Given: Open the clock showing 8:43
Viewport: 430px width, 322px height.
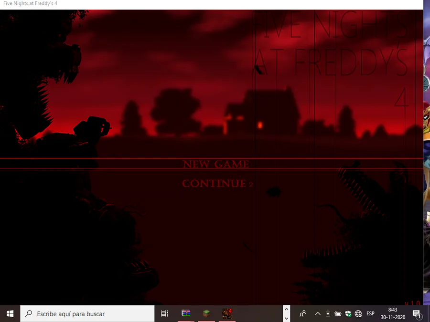Looking at the screenshot, I should click(393, 313).
